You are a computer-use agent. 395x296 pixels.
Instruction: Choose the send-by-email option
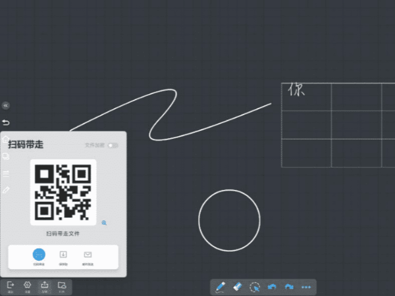[88, 255]
